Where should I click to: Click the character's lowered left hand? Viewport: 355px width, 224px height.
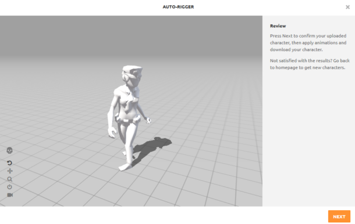pos(112,133)
